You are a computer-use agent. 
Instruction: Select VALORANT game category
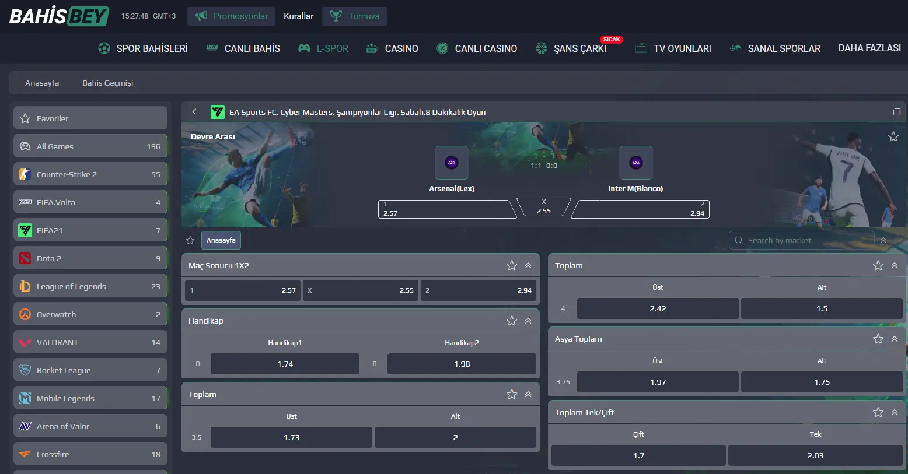[90, 342]
